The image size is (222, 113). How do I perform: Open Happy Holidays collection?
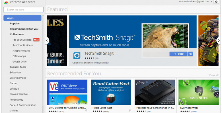(x=21, y=51)
